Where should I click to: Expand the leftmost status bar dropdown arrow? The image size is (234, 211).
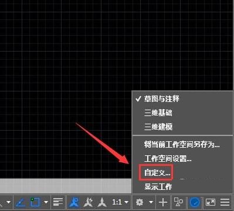pyautogui.click(x=8, y=202)
